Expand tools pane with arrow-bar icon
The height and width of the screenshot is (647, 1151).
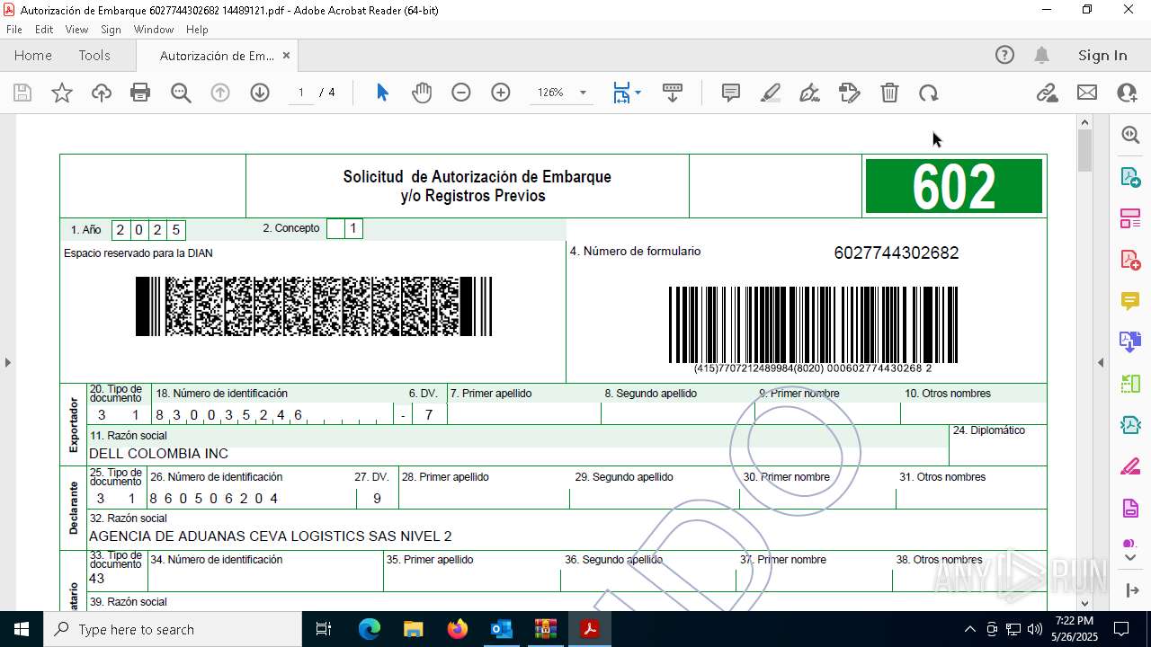[x=1131, y=589]
